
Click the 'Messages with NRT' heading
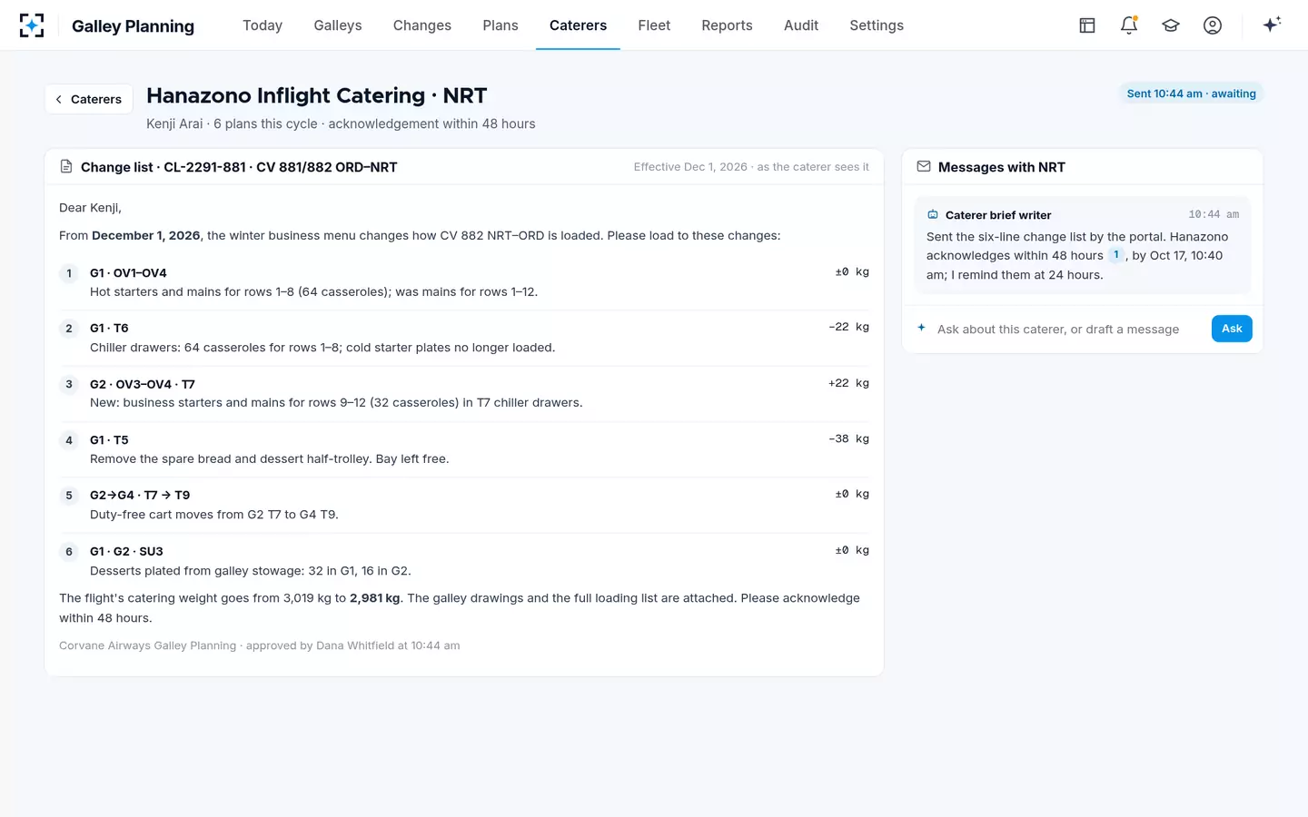[x=1002, y=167]
